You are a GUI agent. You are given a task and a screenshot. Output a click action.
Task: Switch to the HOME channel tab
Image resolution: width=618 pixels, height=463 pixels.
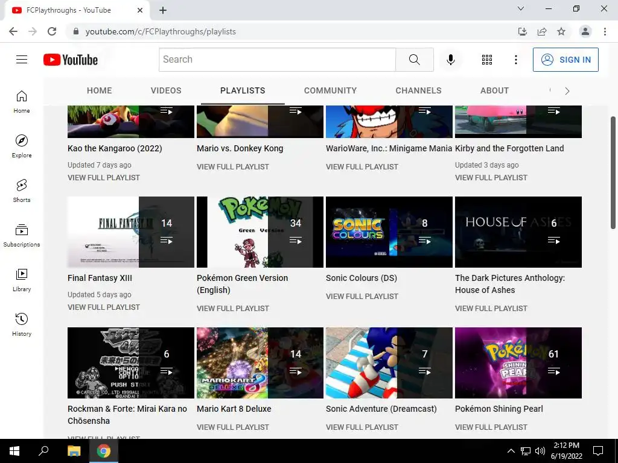point(100,90)
